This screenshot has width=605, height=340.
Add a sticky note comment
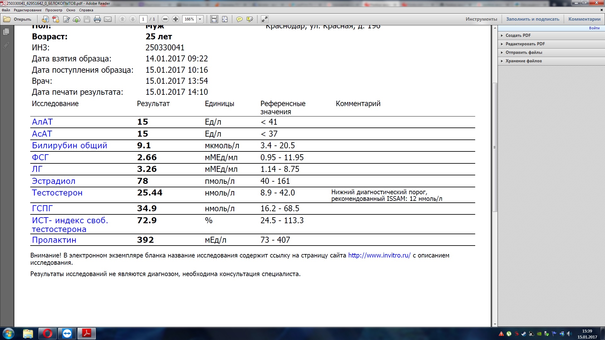pyautogui.click(x=239, y=19)
